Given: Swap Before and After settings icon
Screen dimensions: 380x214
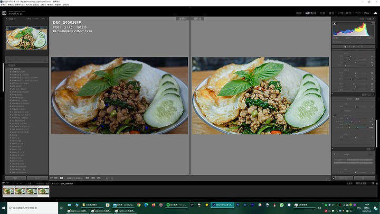Looking at the screenshot, I should click(99, 178).
